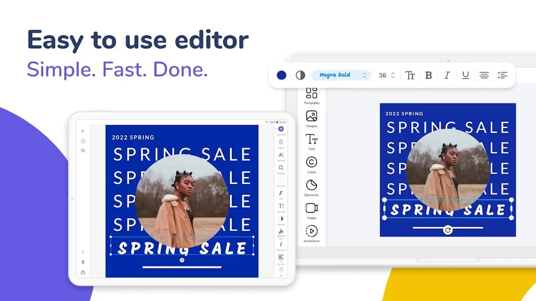The height and width of the screenshot is (301, 536).
Task: Open the text alignment options
Action: [x=484, y=75]
